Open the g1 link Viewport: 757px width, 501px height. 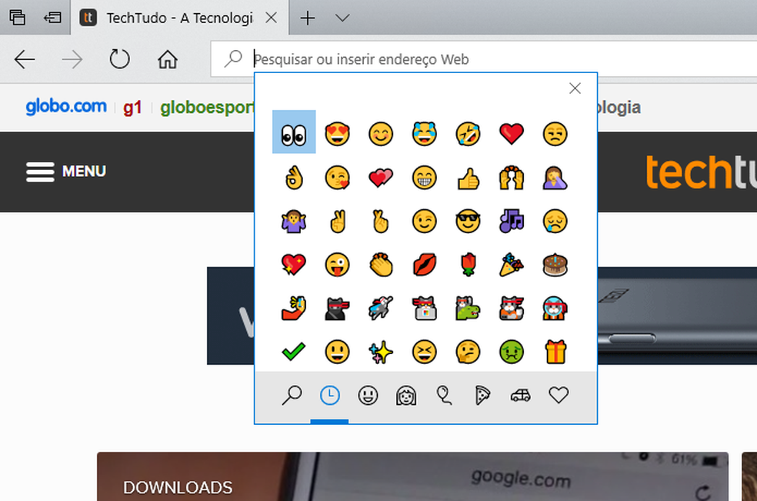(132, 107)
